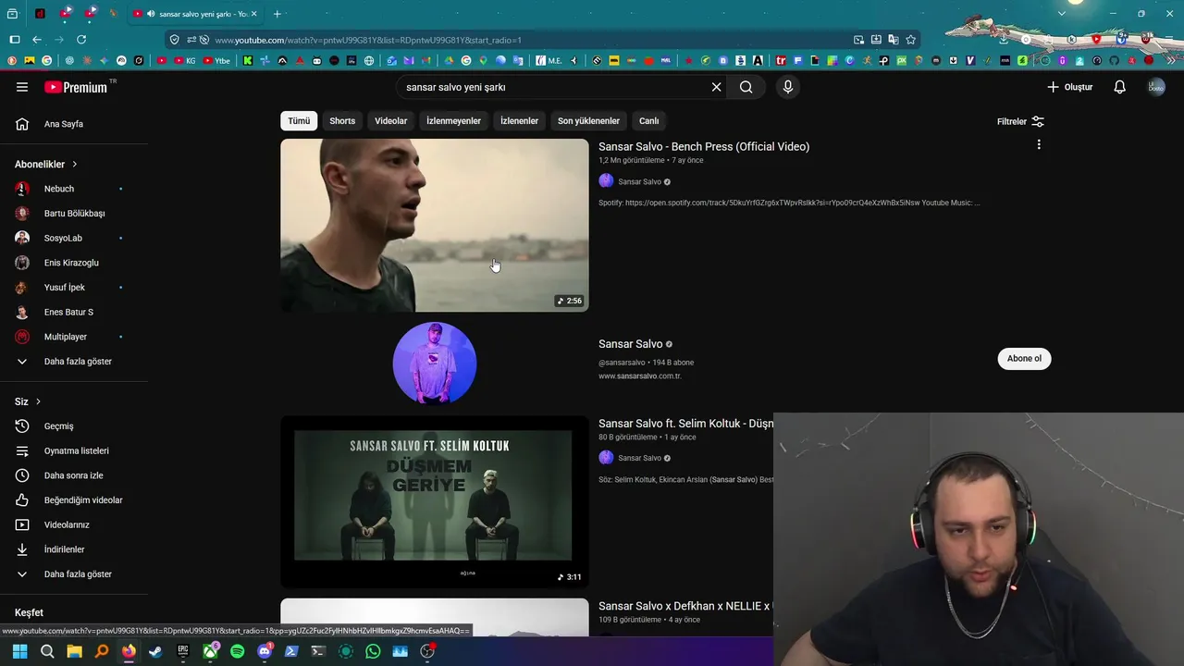Open Sansar Salvo x Defkhan x NELLIE title

coord(684,606)
